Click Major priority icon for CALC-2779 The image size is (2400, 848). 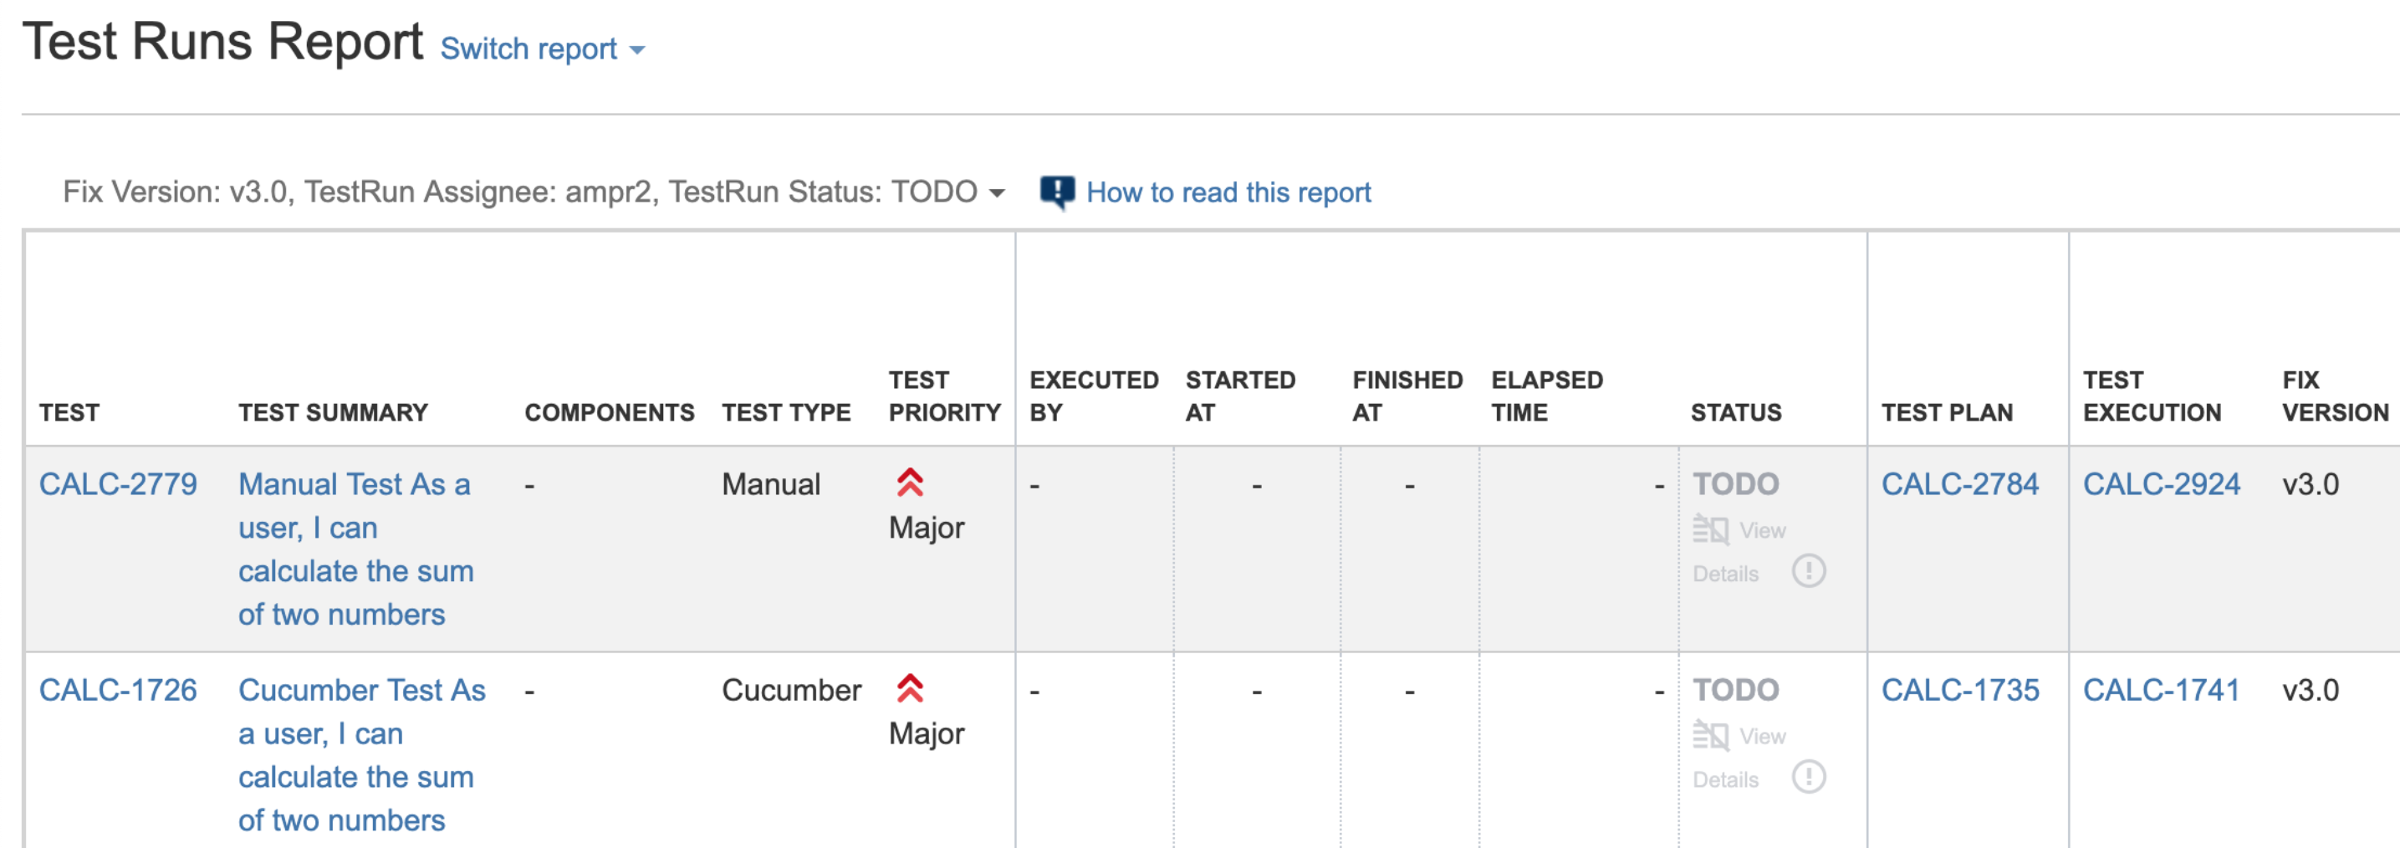click(x=909, y=483)
